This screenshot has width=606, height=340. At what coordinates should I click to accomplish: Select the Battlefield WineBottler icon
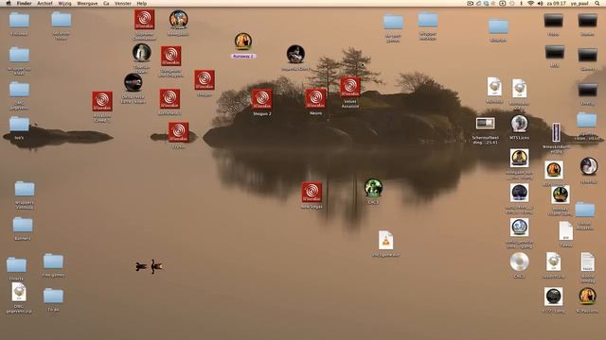point(169,99)
